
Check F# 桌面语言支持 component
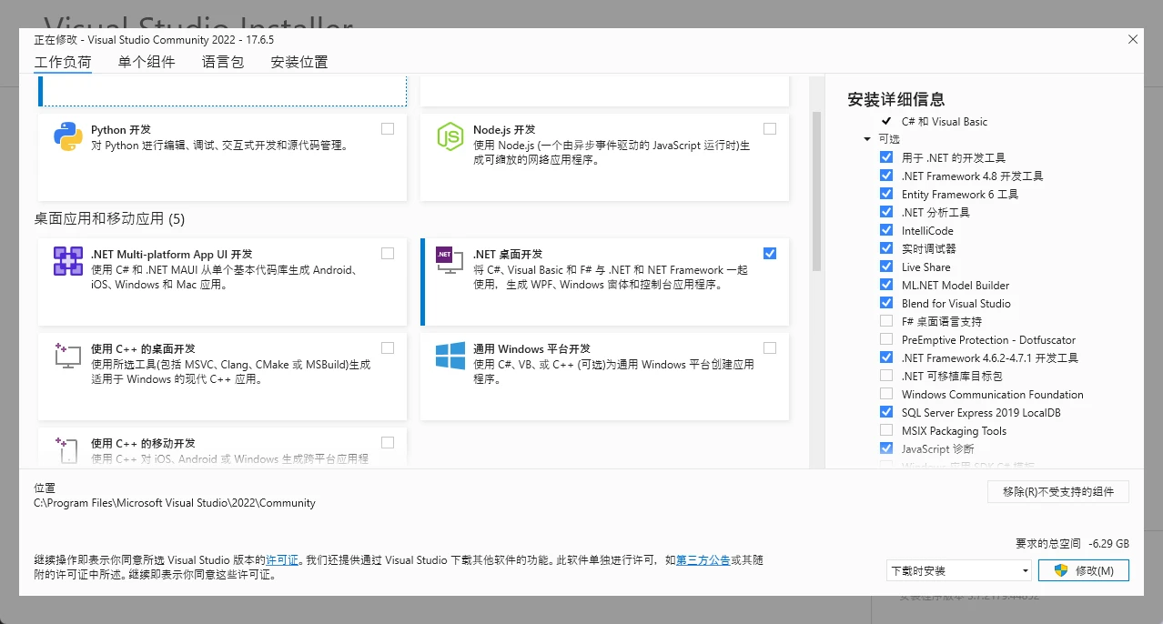886,321
